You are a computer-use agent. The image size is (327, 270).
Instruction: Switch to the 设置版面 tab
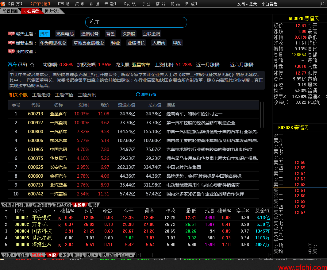pyautogui.click(x=10, y=11)
